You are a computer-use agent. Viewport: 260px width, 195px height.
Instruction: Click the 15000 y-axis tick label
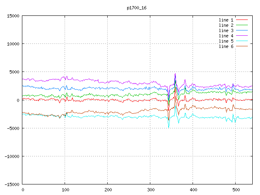pyautogui.click(x=12, y=16)
